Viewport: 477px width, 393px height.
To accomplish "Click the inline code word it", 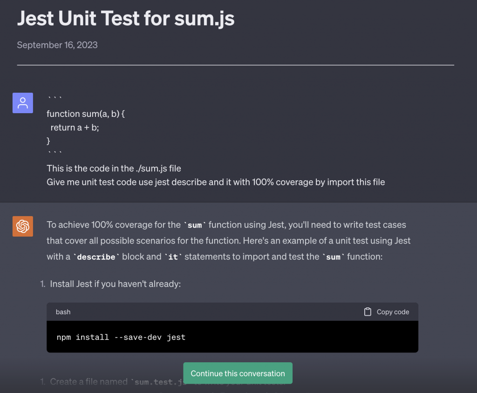I will [x=173, y=257].
